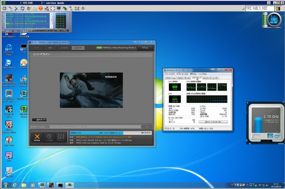The image size is (285, 189).
Task: Click the blue encode progress bar
Action: [96, 133]
